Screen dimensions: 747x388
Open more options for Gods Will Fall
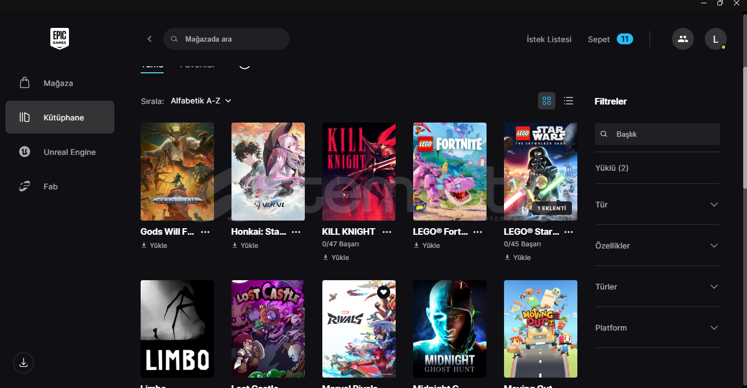pyautogui.click(x=205, y=232)
